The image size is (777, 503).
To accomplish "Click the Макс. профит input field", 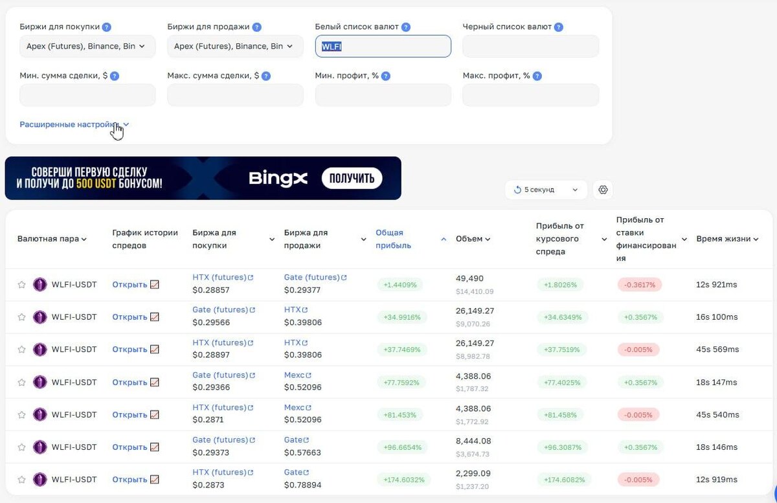I will 530,95.
